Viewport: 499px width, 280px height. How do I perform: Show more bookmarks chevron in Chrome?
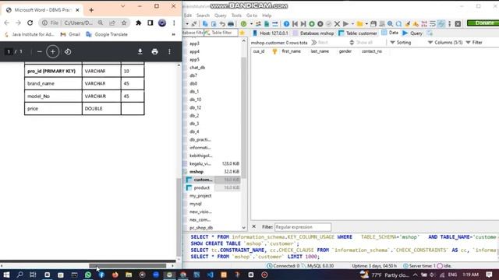173,34
